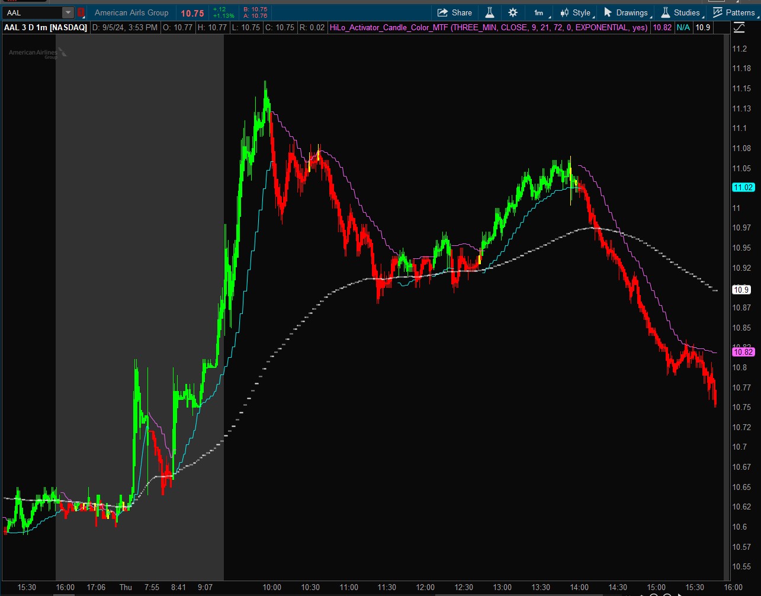
Task: Click the 16:00 label at axis right end
Action: tap(733, 587)
